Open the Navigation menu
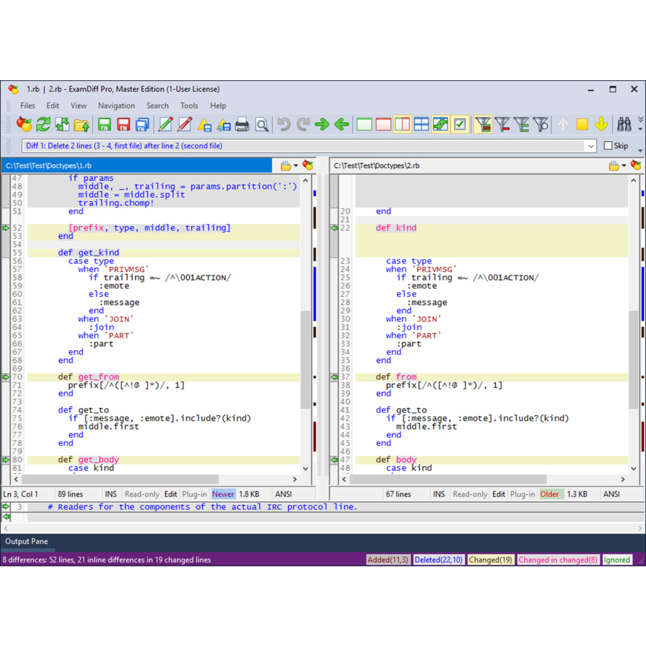 coord(117,105)
